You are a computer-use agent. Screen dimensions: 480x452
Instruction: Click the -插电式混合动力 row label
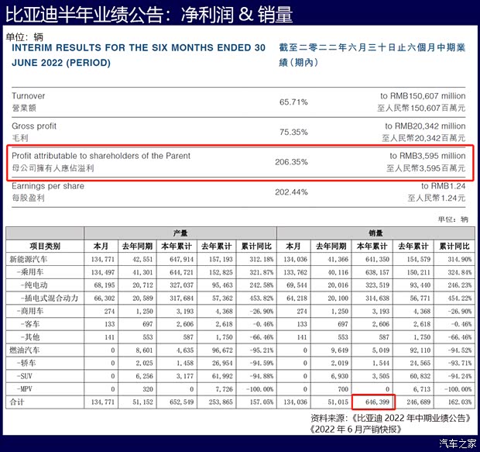50,298
